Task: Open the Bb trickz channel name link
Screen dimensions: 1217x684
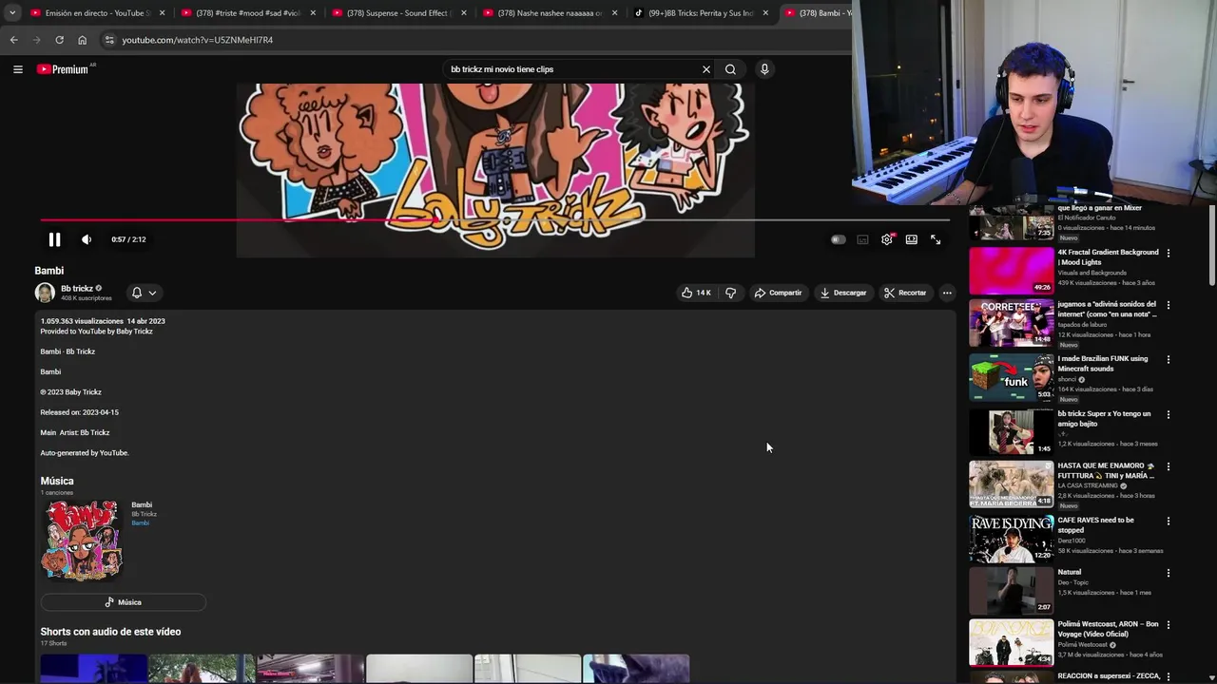Action: pyautogui.click(x=77, y=289)
